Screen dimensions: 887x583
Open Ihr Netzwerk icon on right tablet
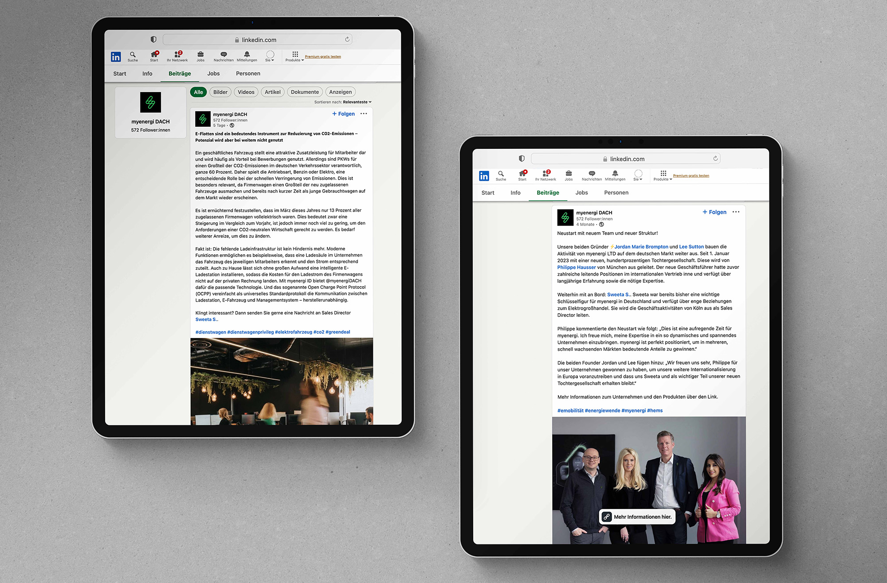pyautogui.click(x=546, y=175)
